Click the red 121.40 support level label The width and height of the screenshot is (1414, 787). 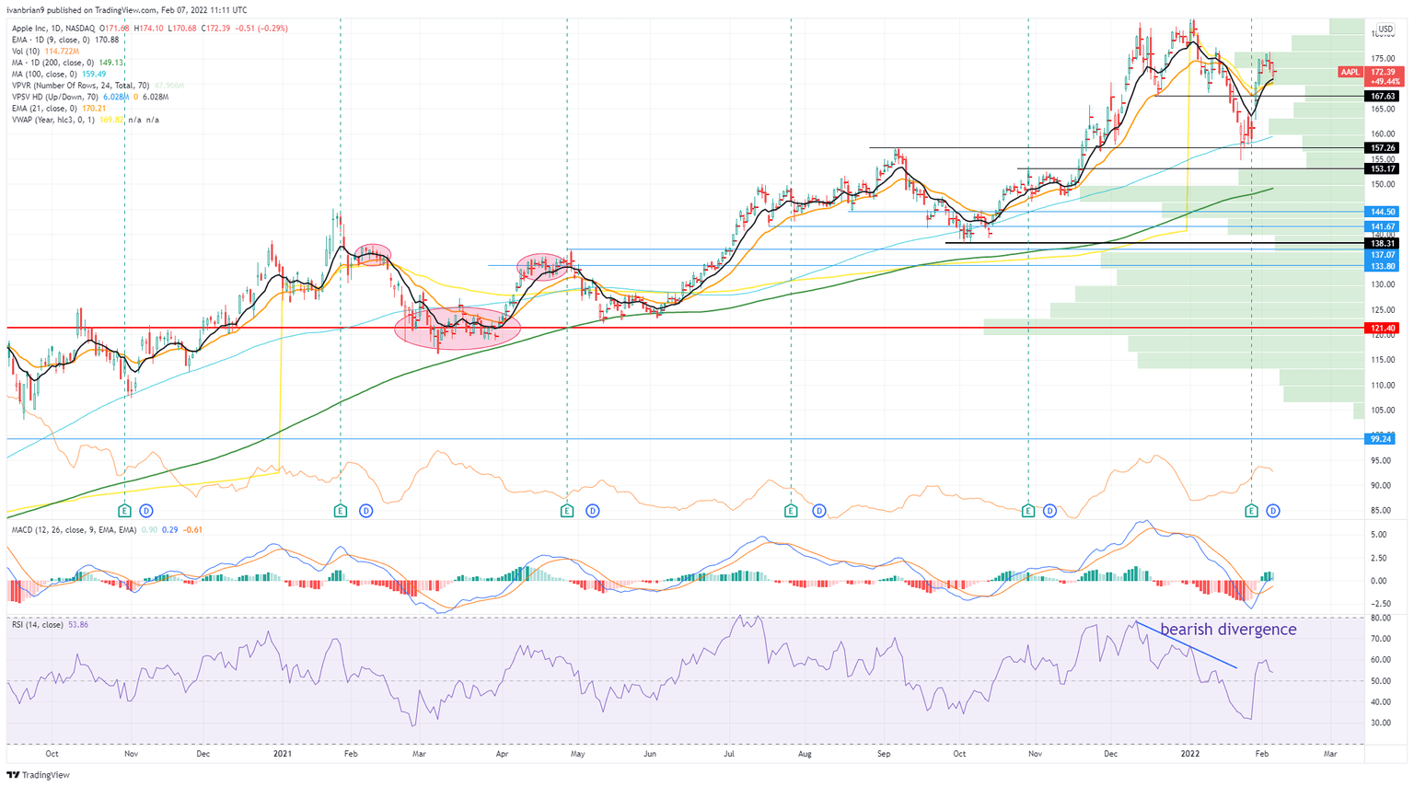click(1383, 329)
